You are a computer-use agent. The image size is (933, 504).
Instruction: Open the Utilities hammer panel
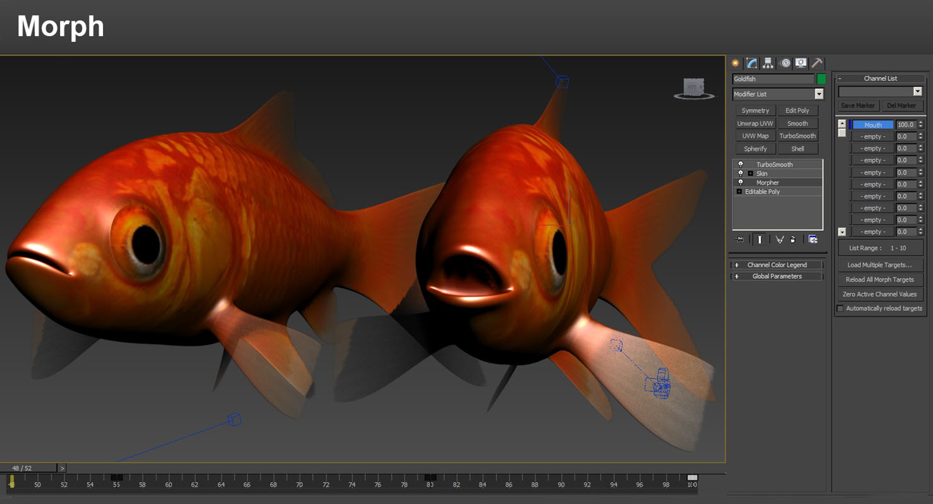(x=817, y=63)
